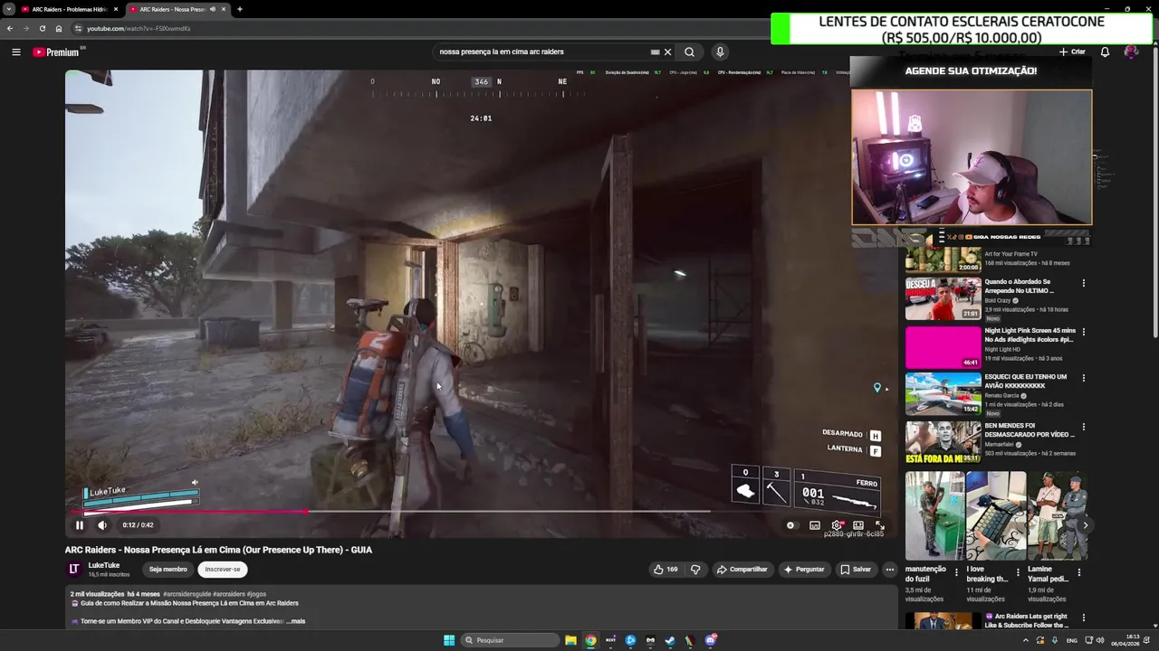The height and width of the screenshot is (651, 1159).
Task: Open options for 'manutenção do fuzil' short
Action: pos(956,572)
